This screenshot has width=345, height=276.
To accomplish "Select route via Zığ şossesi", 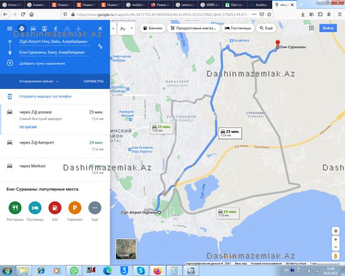I will coord(55,119).
